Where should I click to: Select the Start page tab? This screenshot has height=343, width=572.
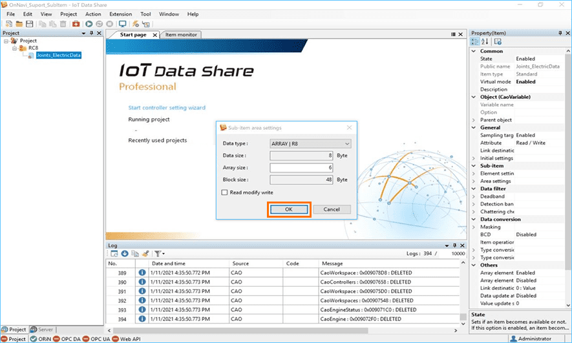(133, 35)
